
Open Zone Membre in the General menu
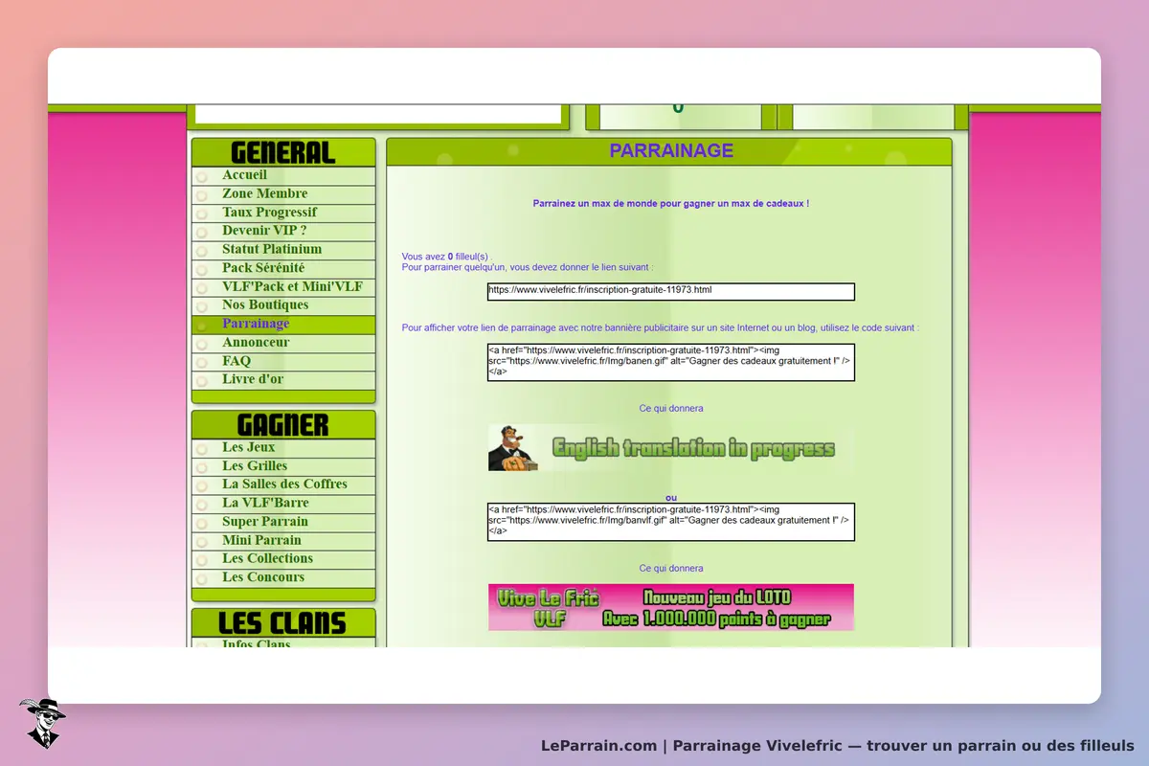264,193
